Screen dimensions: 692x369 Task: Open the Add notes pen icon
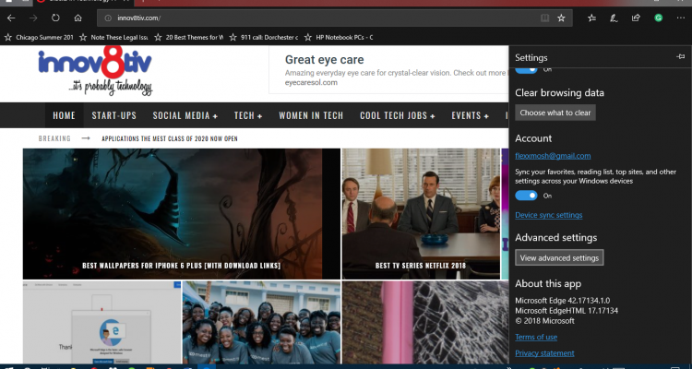(x=614, y=18)
